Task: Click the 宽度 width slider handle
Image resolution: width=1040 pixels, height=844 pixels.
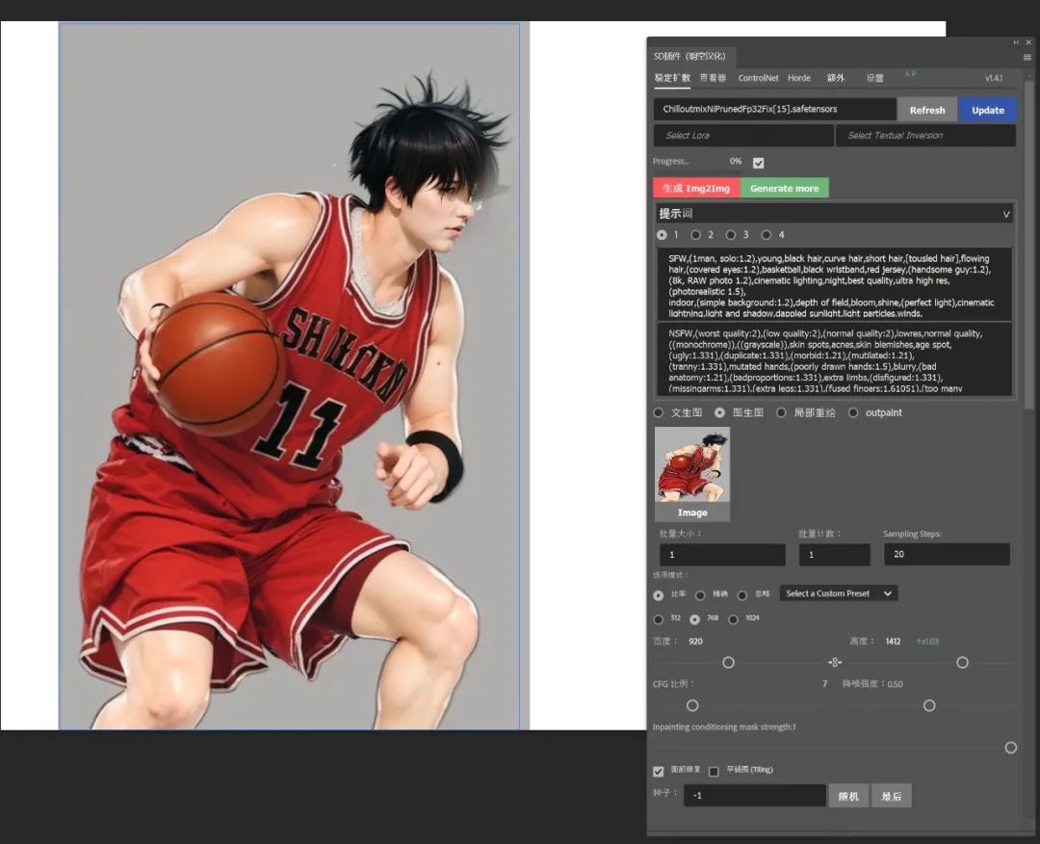Action: [x=728, y=662]
